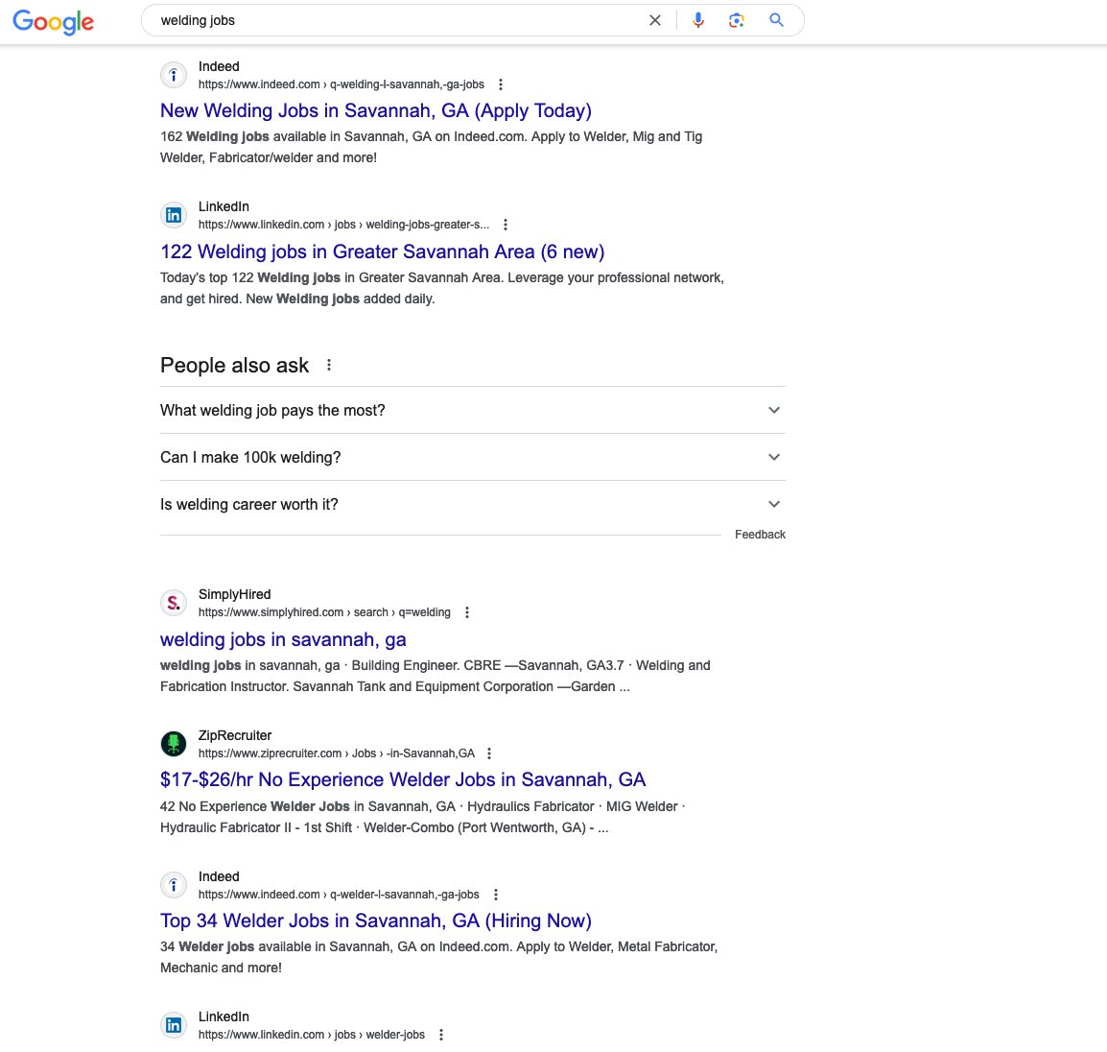
Task: Click the 'SimplyHired' site name
Action: click(234, 594)
